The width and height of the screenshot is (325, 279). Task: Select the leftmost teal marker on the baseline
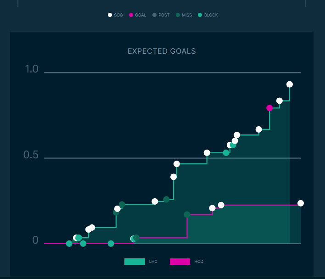point(69,244)
